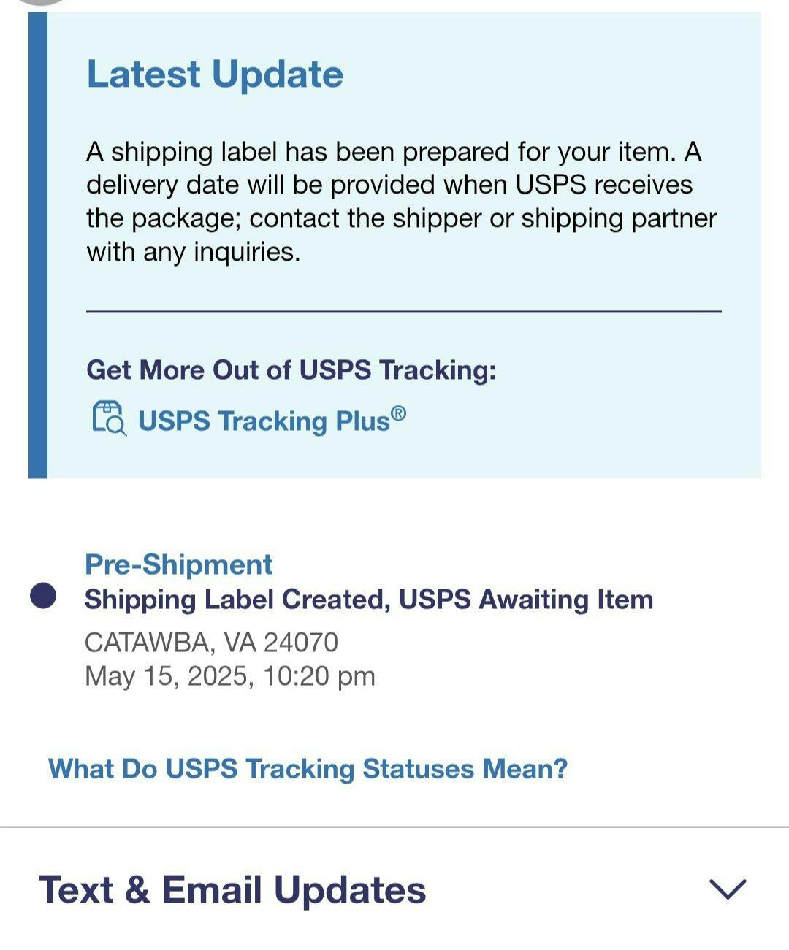Click the separator above Text & Email Updates
The width and height of the screenshot is (789, 950).
coord(394,827)
